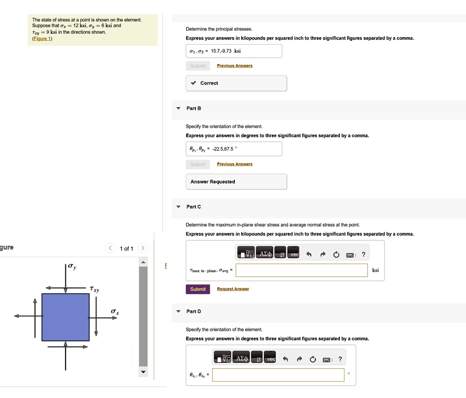Viewport: 466px width, 398px height.
Task: Click the redo arrow in Part C toolbar
Action: coord(323,254)
